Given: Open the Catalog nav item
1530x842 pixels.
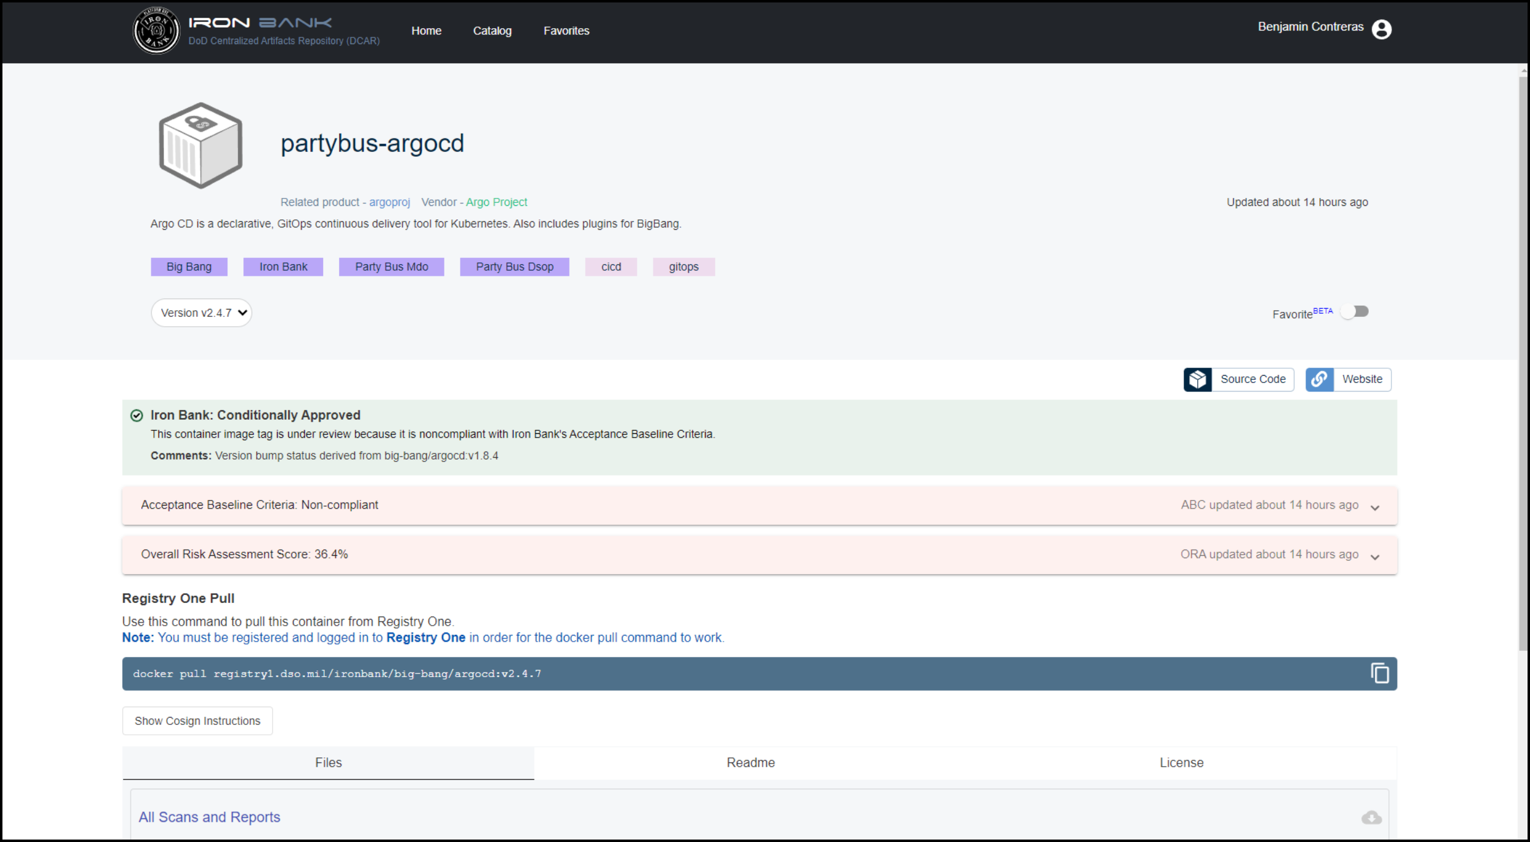Looking at the screenshot, I should 492,31.
